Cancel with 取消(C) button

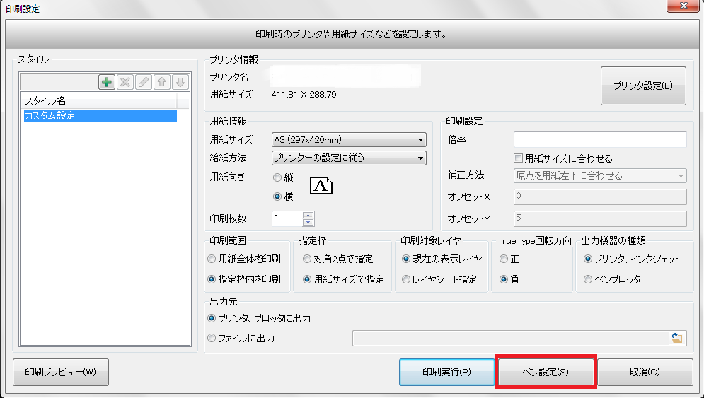[645, 372]
